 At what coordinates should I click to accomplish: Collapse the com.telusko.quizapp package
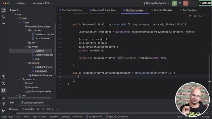coord(23,26)
